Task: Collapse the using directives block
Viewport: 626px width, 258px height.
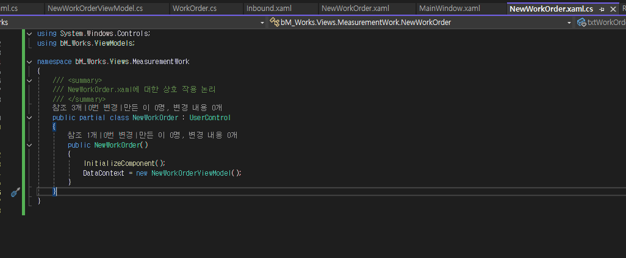Action: tap(29, 33)
